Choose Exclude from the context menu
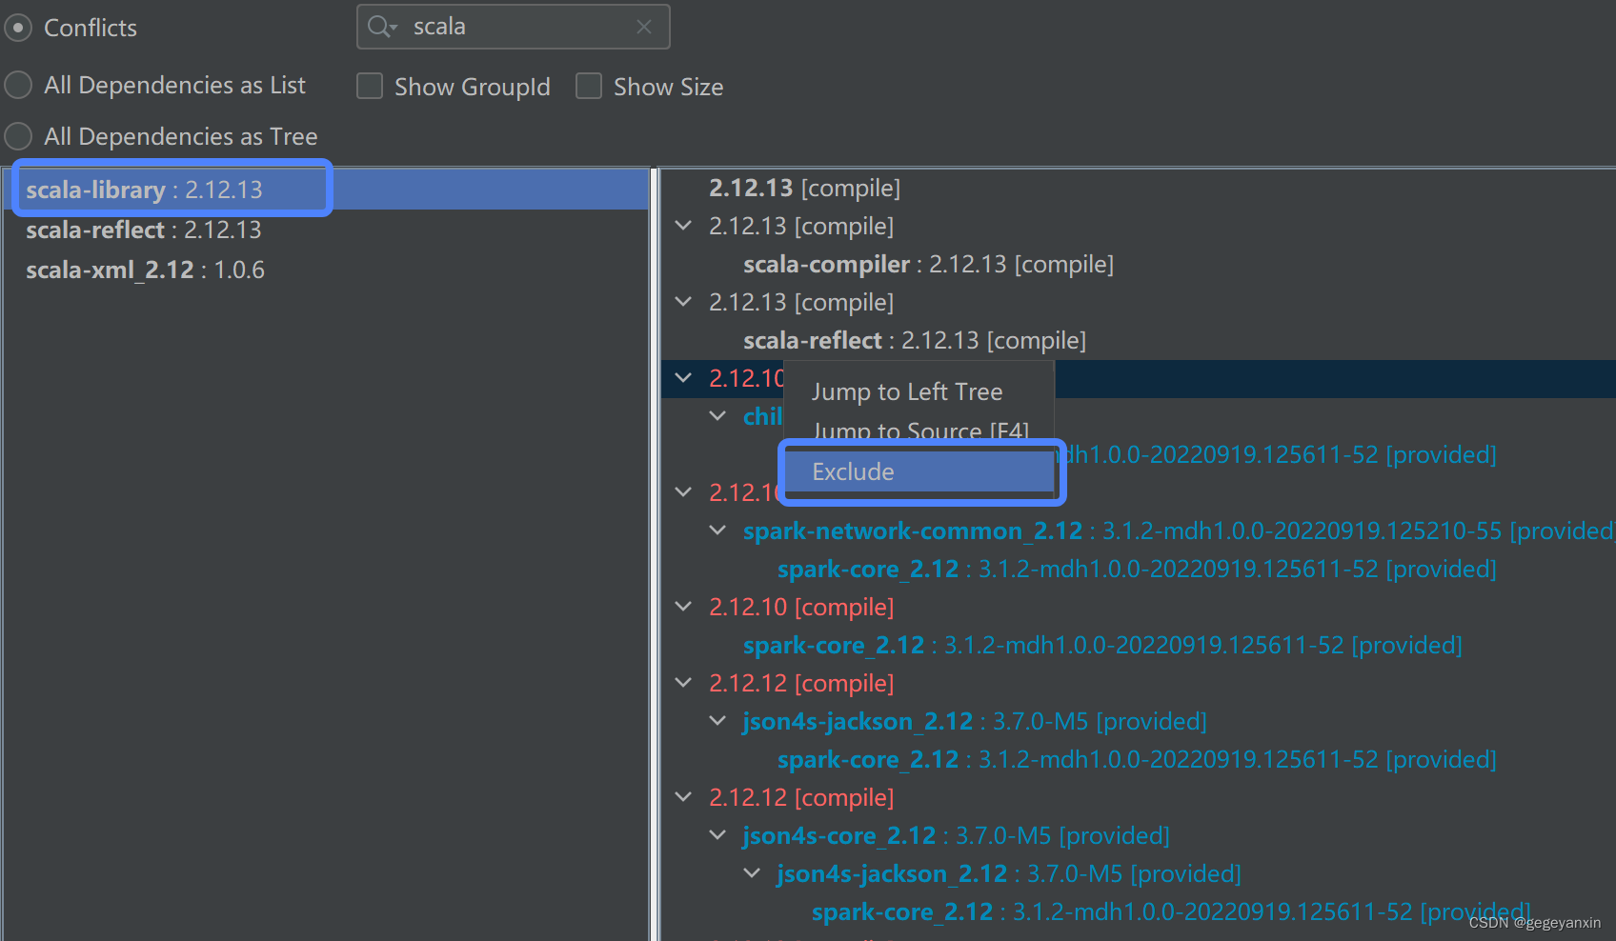The width and height of the screenshot is (1616, 941). tap(919, 471)
